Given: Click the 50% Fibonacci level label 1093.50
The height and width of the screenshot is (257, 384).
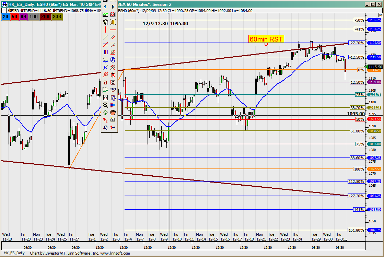Looking at the screenshot, I should coord(374,119).
